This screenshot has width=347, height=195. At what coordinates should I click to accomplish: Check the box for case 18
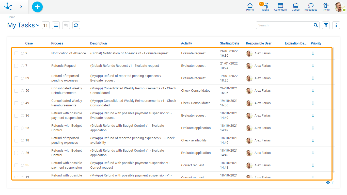tap(16, 140)
